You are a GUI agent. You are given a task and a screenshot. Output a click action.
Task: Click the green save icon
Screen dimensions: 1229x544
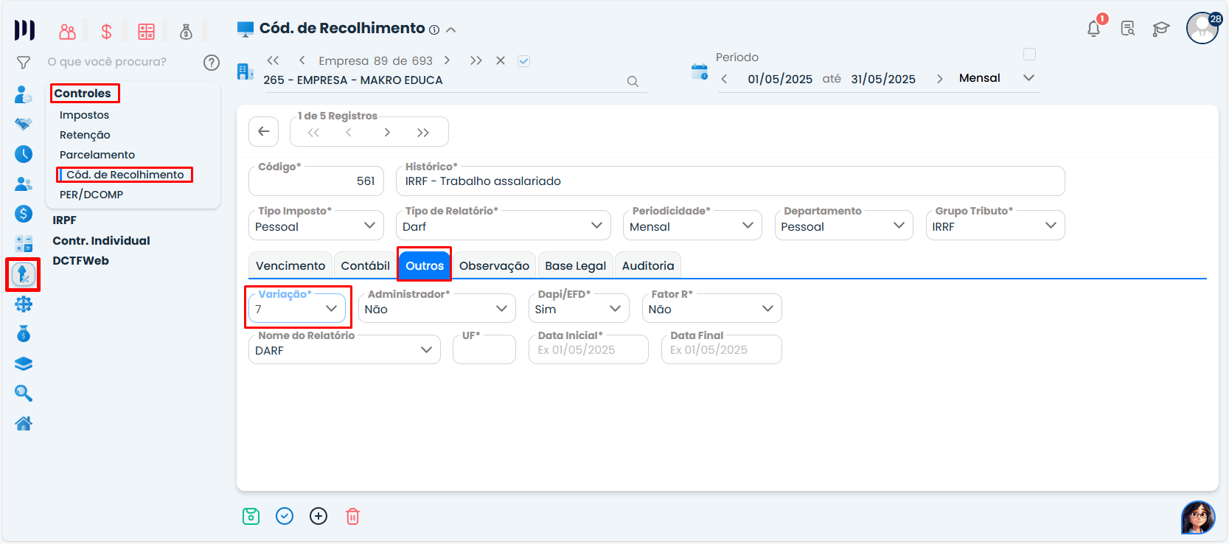tap(251, 516)
